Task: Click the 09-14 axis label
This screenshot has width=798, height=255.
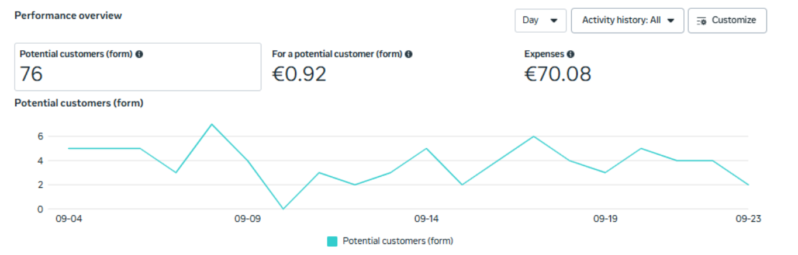Action: click(426, 219)
